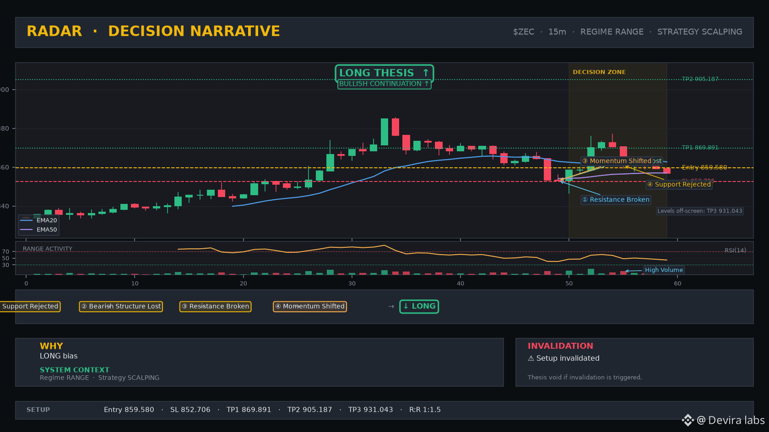769x432 pixels.
Task: Click the $ZEC ticker label
Action: (524, 32)
